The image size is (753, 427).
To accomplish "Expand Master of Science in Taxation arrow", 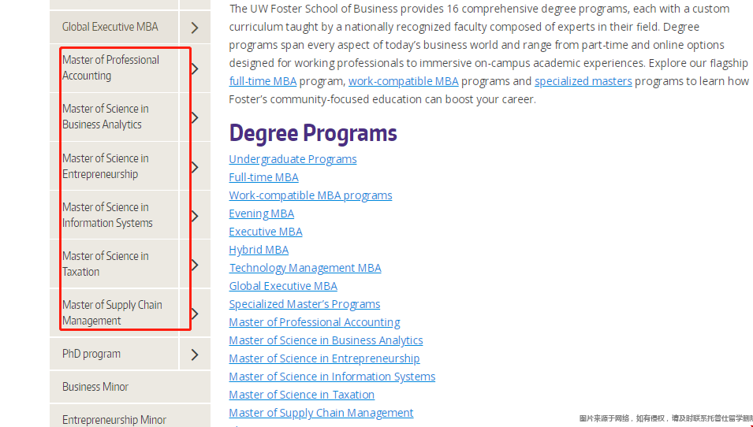I will pyautogui.click(x=195, y=265).
